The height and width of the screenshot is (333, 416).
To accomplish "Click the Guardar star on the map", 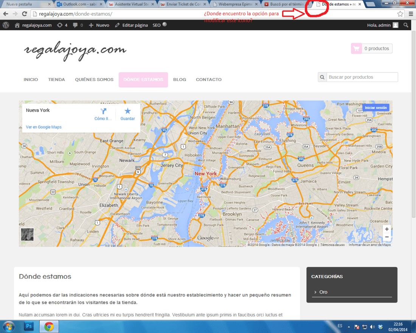I will tap(127, 111).
